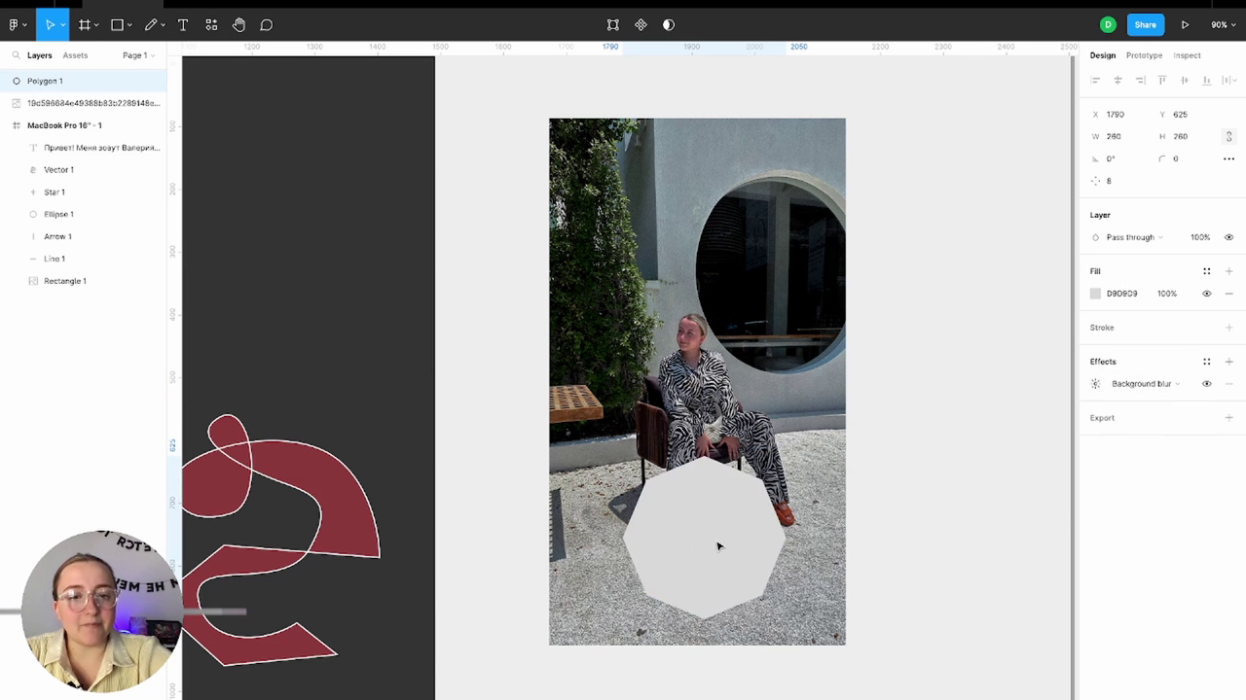The height and width of the screenshot is (700, 1246).
Task: Click the search icon in Layers panel
Action: click(x=17, y=55)
